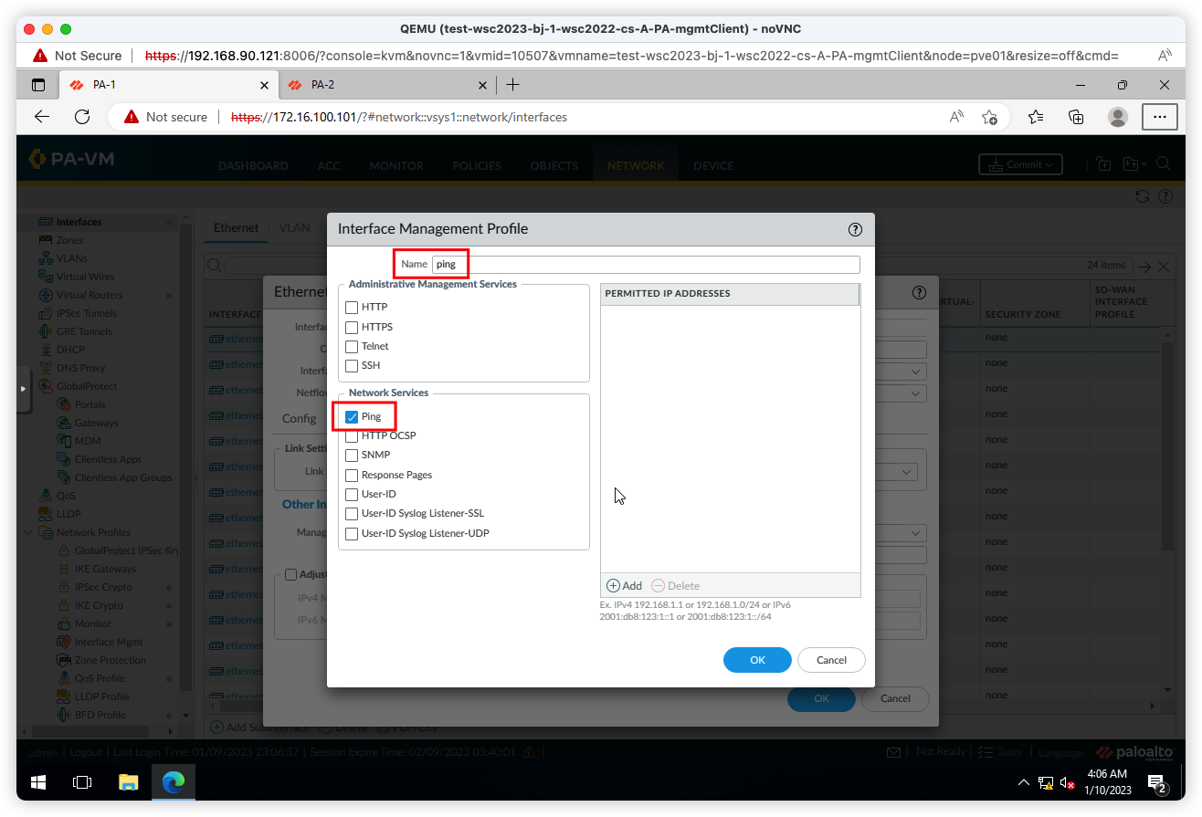
Task: Enable the HTTPS checkbox
Action: tap(352, 327)
